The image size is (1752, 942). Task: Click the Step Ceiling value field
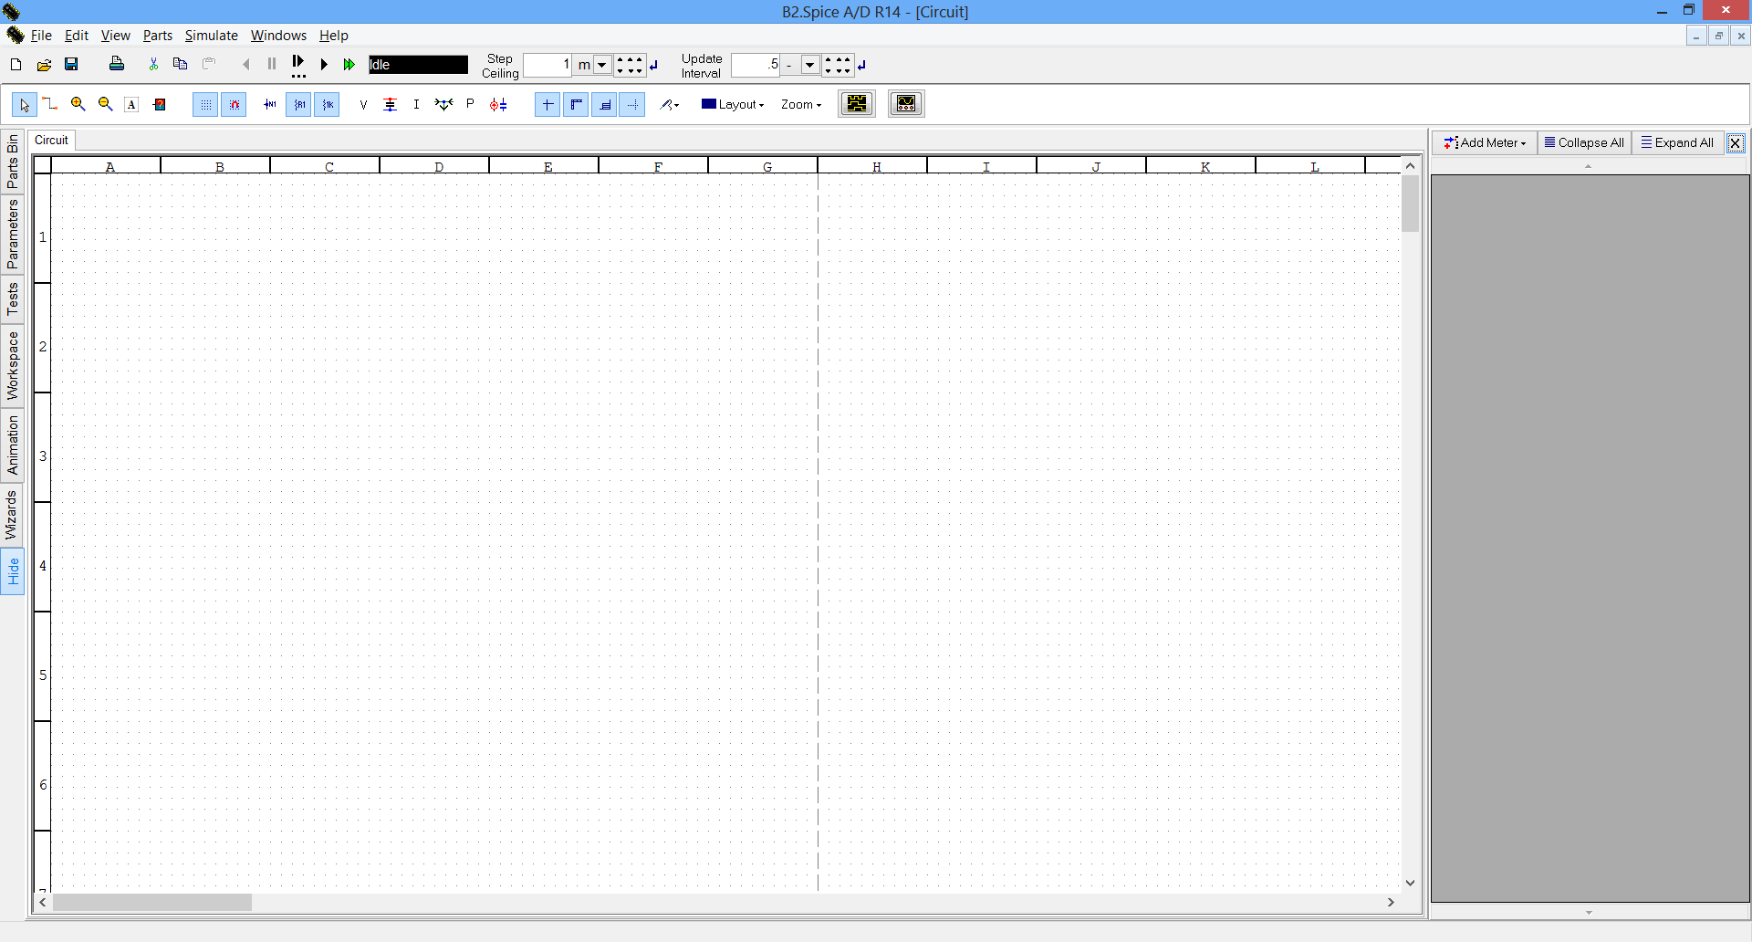(x=547, y=65)
